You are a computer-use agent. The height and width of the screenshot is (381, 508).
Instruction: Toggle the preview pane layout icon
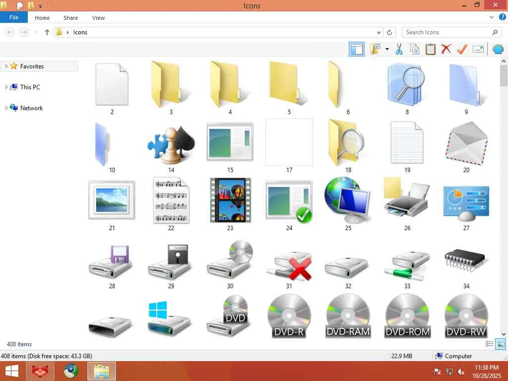pos(356,49)
